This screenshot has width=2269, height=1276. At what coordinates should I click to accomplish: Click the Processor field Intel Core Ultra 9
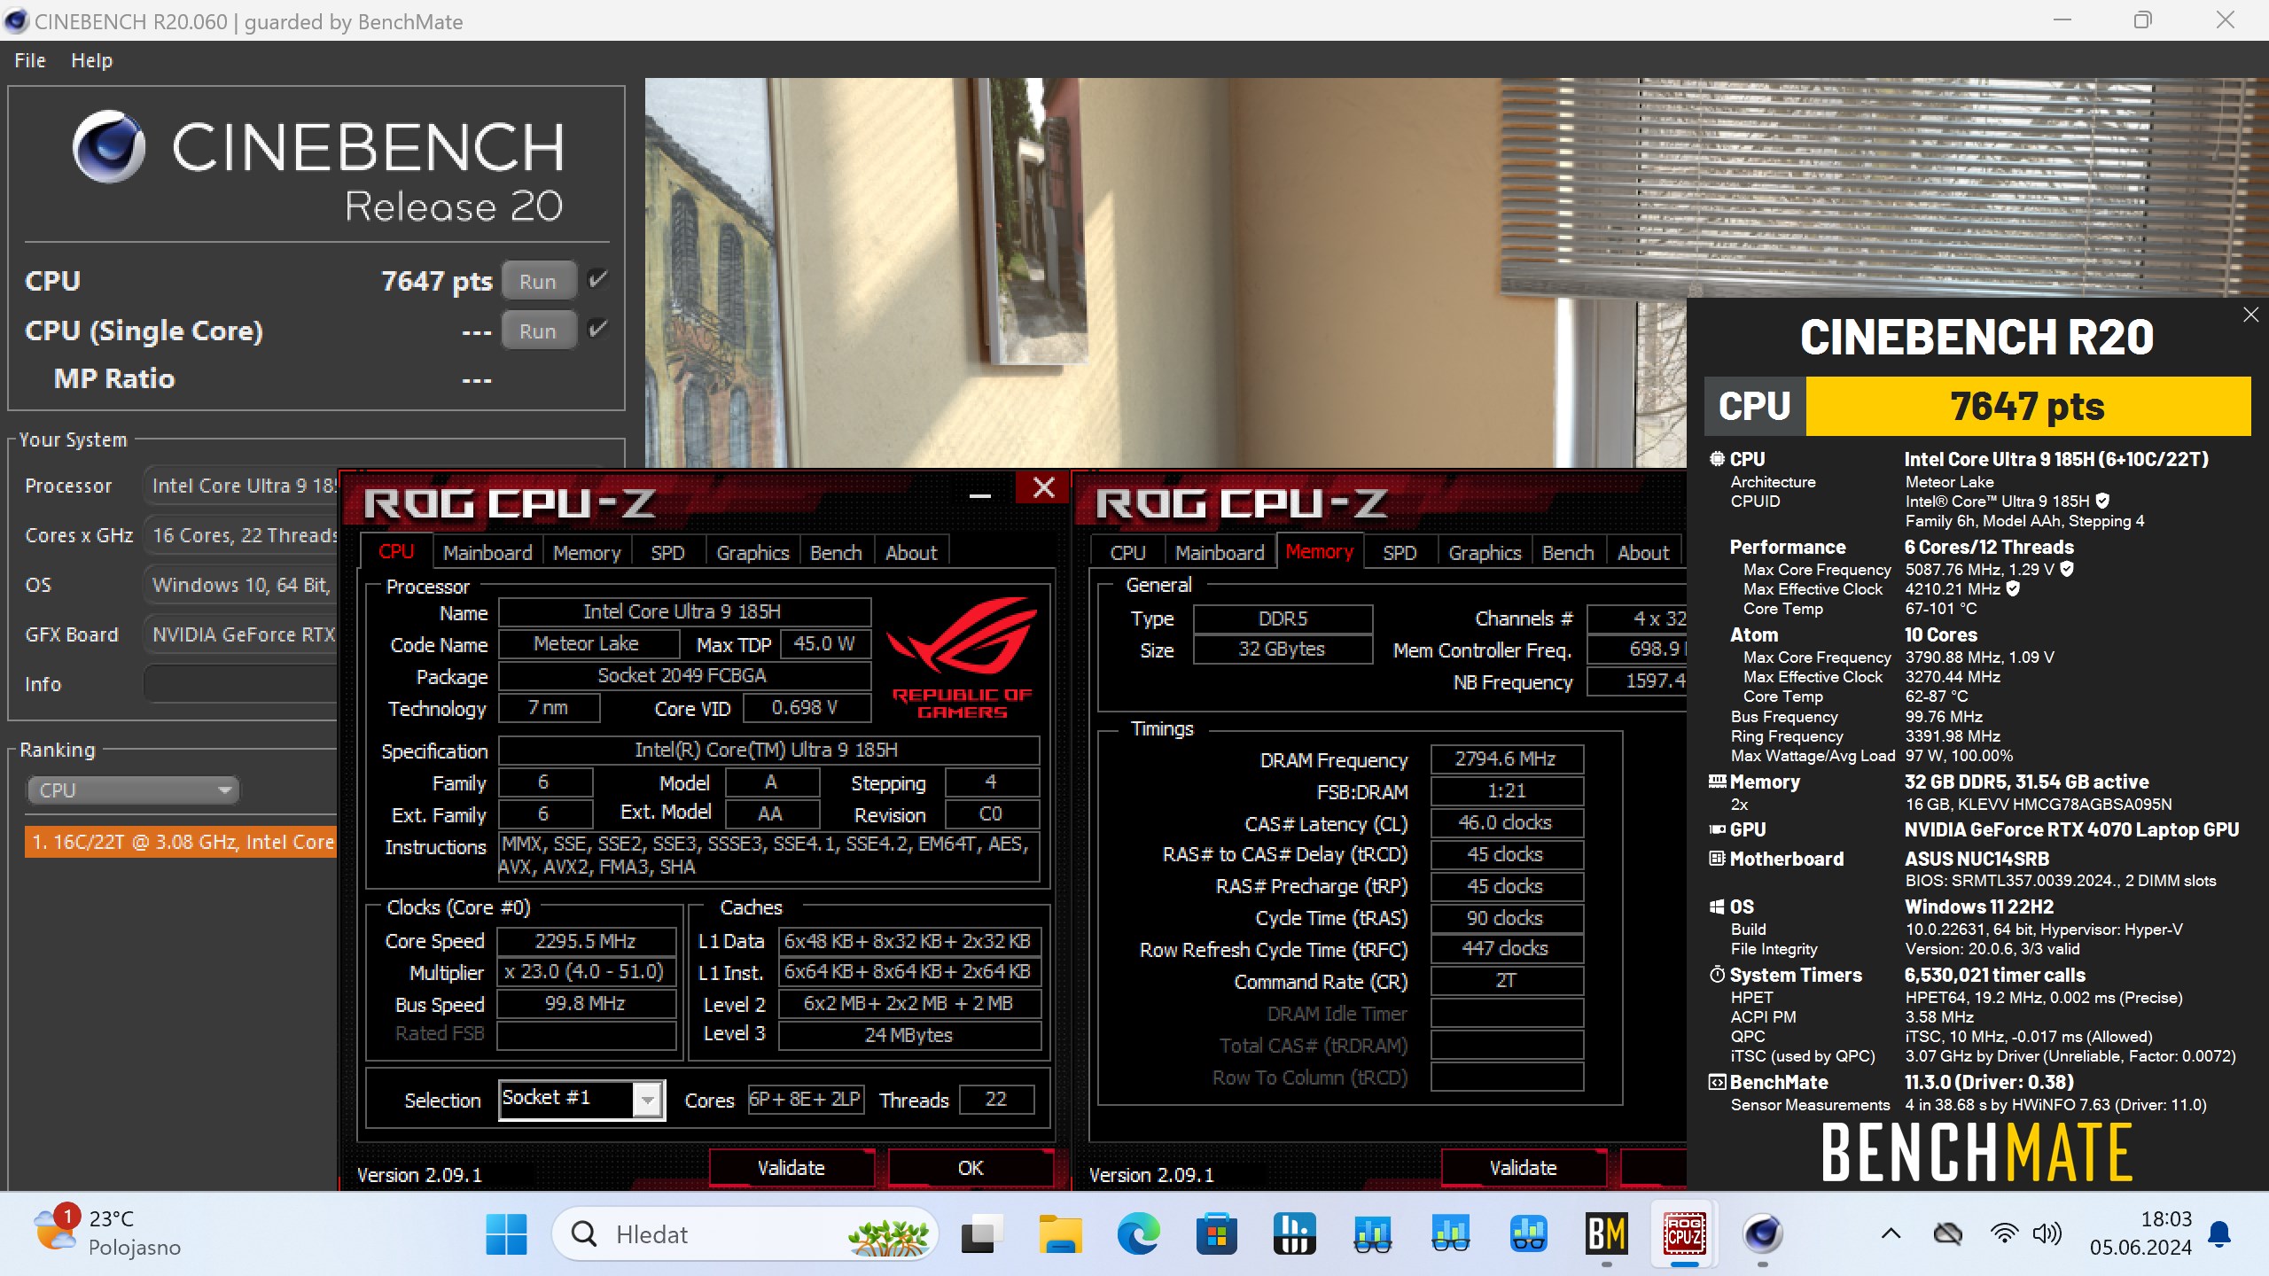241,486
